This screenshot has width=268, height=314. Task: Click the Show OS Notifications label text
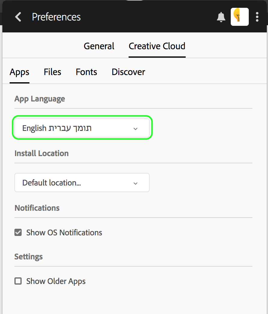(x=64, y=233)
